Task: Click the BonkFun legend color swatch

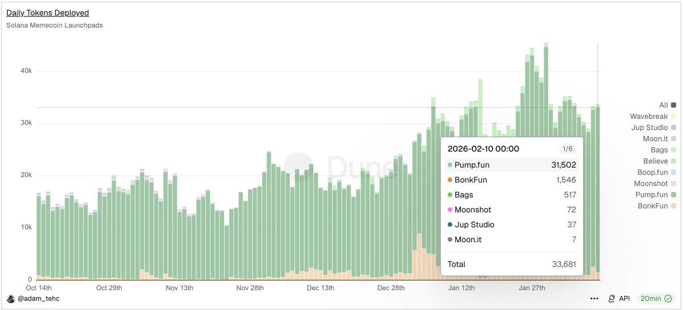Action: [674, 206]
